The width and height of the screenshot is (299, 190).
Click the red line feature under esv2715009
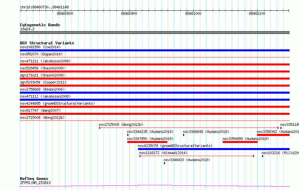(189, 128)
